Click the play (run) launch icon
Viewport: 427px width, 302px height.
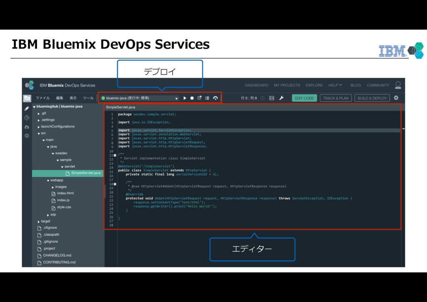pyautogui.click(x=185, y=98)
